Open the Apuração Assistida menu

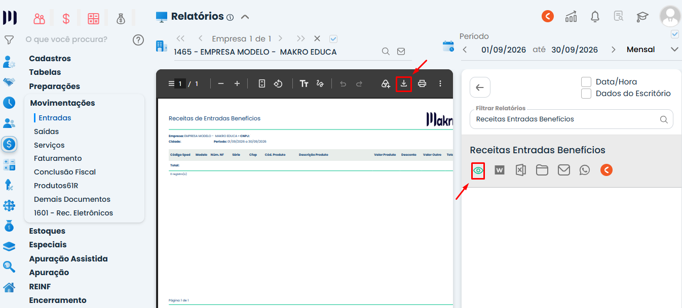[x=68, y=259]
